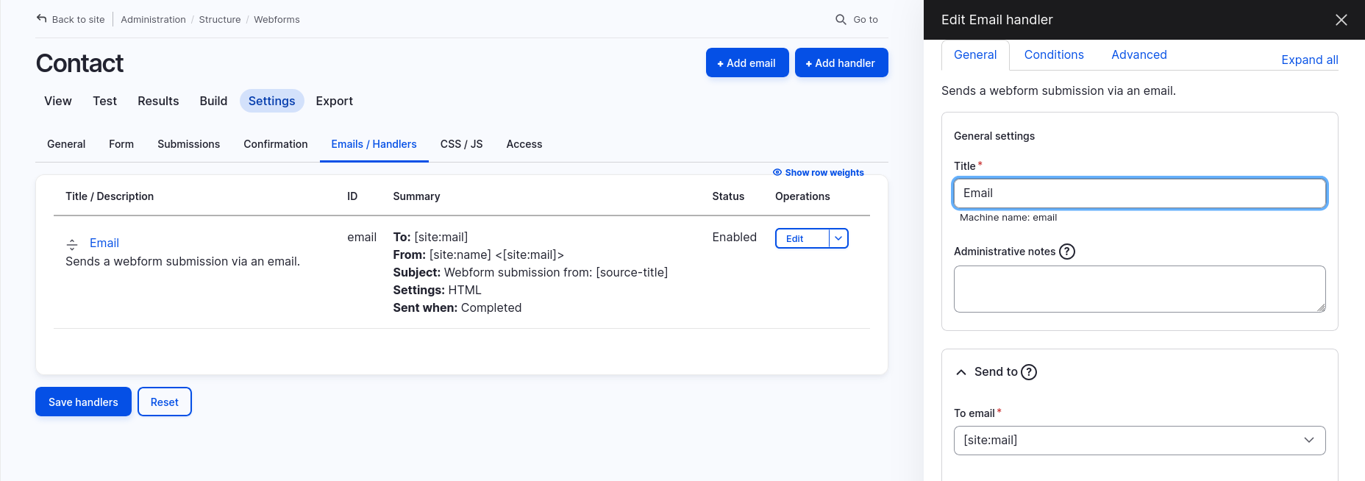This screenshot has width=1365, height=481.
Task: Click the Back to site arrow icon
Action: (42, 19)
